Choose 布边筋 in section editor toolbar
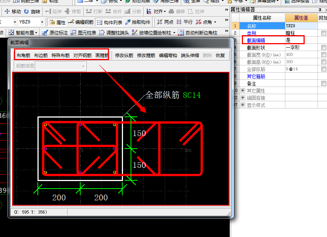This screenshot has height=237, width=327. tap(41, 56)
